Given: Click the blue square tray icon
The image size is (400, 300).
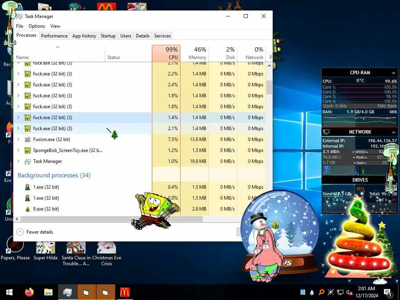Looking at the screenshot, I should [x=303, y=292].
